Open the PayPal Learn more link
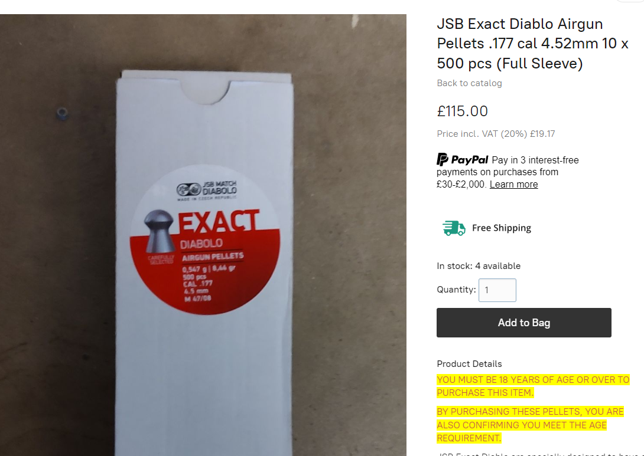The width and height of the screenshot is (644, 456). pyautogui.click(x=513, y=185)
